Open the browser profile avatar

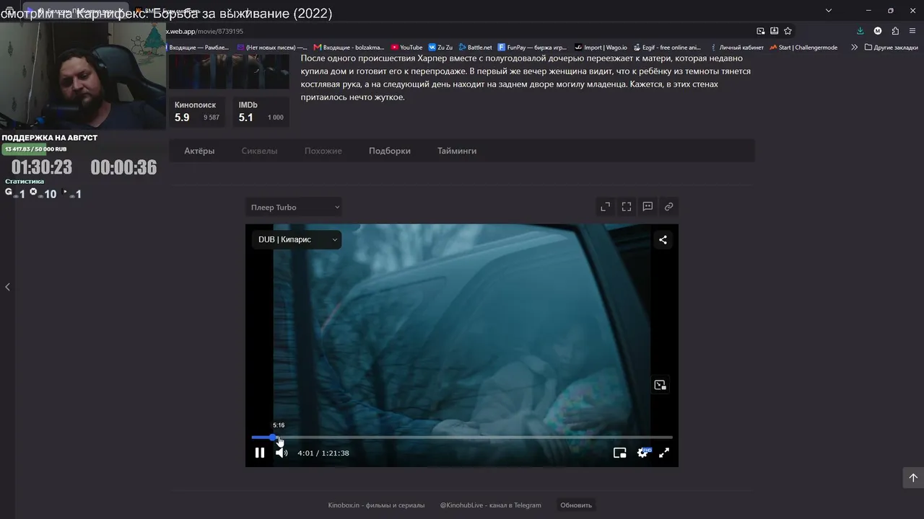tap(878, 31)
